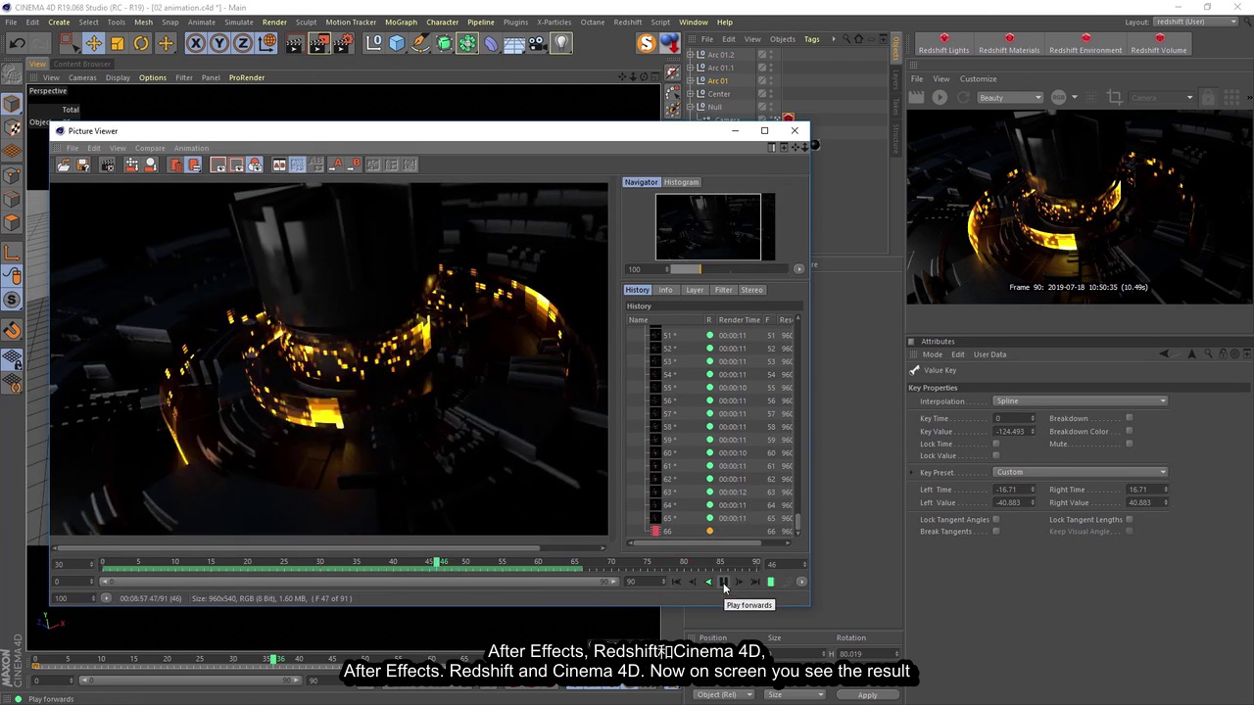Toggle Lock Value checkbox
Image resolution: width=1254 pixels, height=705 pixels.
click(x=996, y=455)
